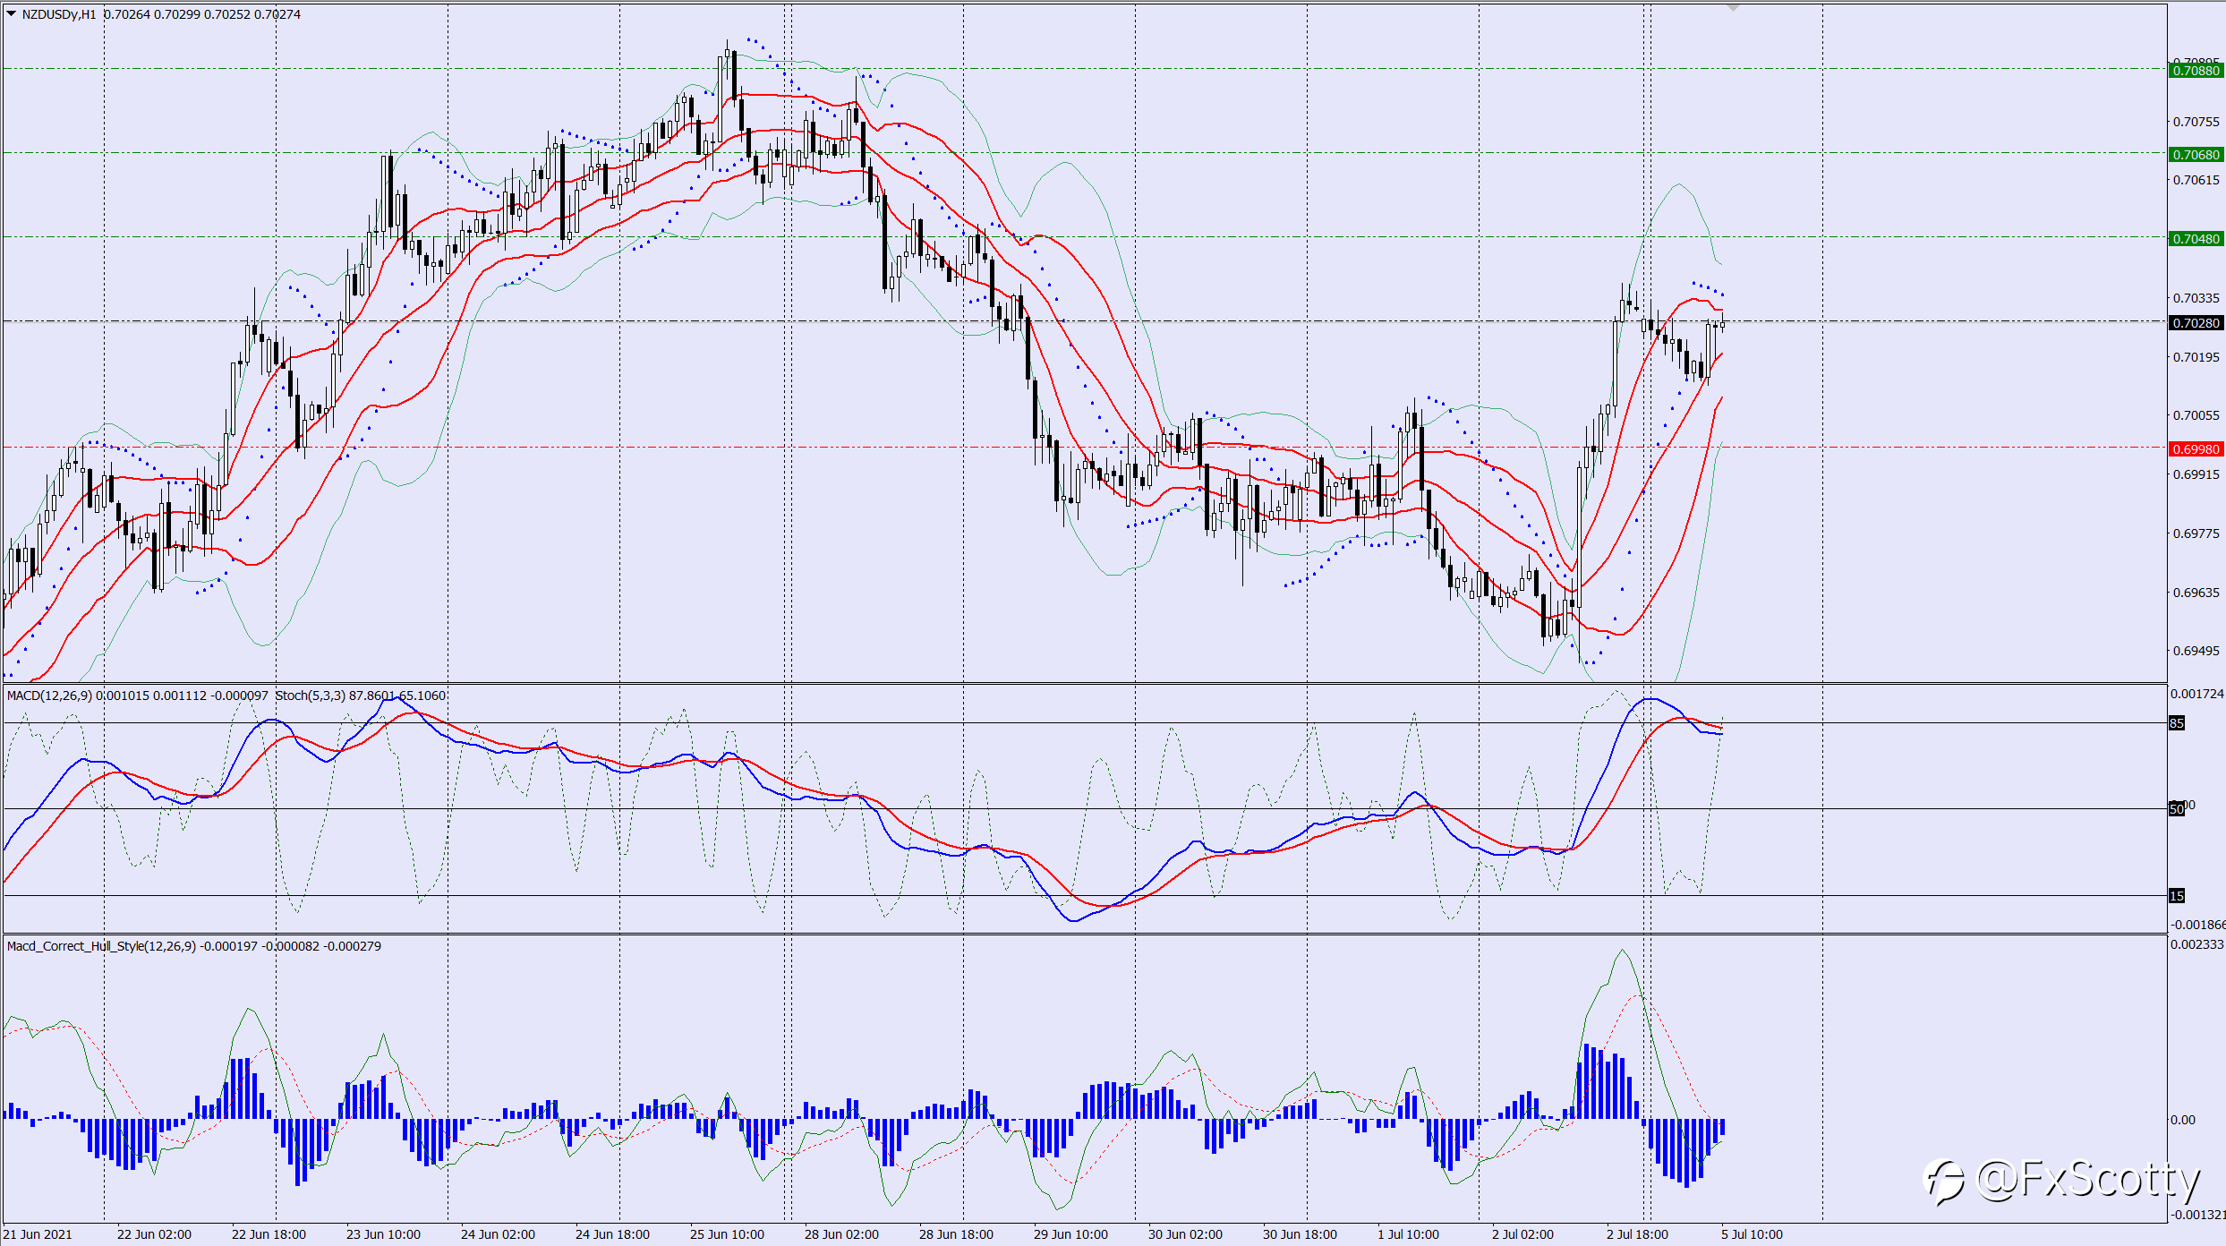Click the 0.70195 price axis value
The image size is (2226, 1246).
coord(2196,357)
